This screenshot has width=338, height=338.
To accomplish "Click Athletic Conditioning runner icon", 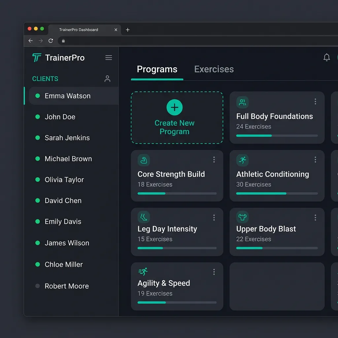I will click(x=242, y=160).
